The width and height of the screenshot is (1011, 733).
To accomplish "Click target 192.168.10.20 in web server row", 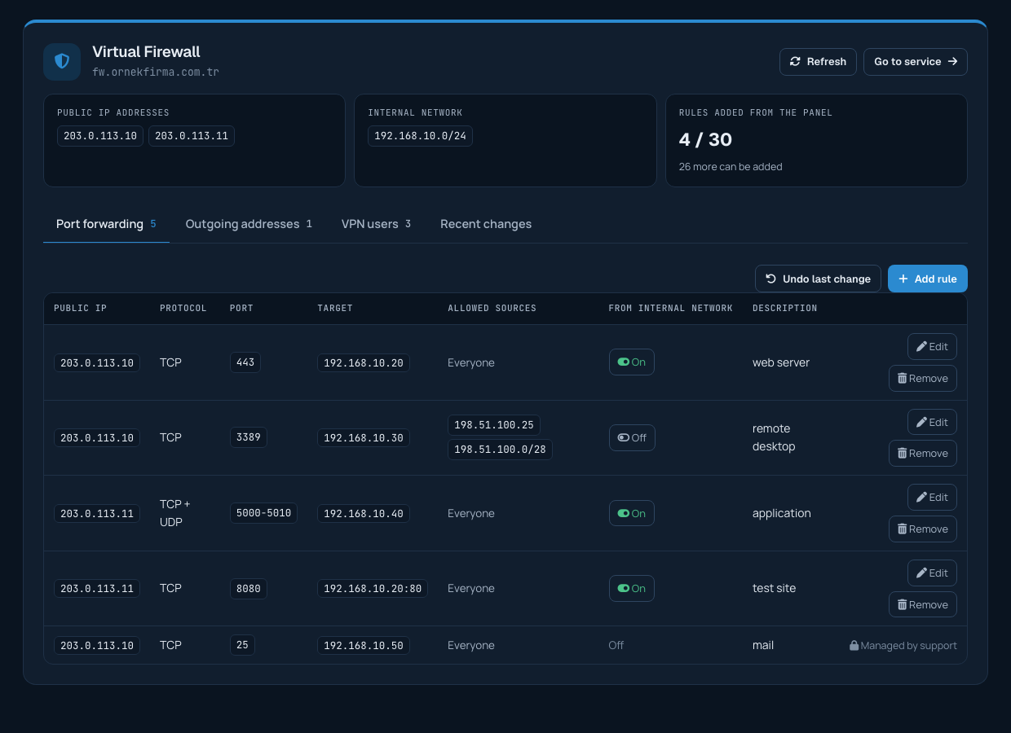I will [x=364, y=363].
